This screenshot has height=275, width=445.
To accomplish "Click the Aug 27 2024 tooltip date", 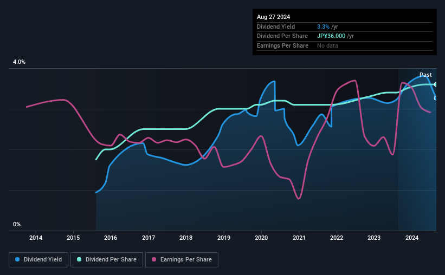I will tap(273, 17).
